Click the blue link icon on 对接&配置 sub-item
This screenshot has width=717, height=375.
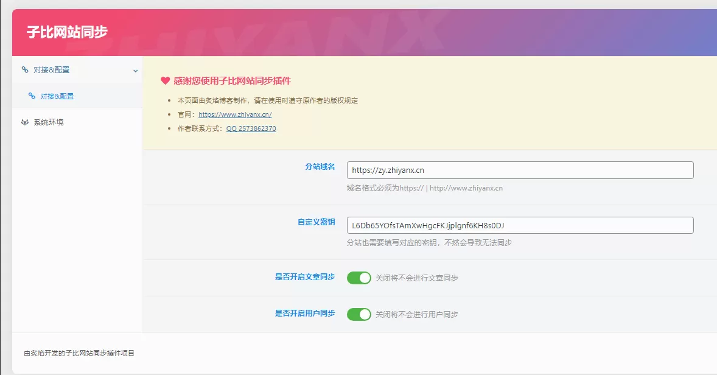coord(33,96)
